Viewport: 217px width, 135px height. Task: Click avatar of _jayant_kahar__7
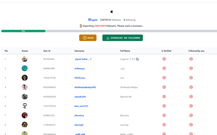(x=25, y=59)
